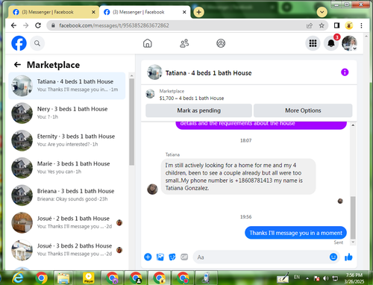This screenshot has width=373, height=285.
Task: Click the "Thanks I'll message you in a moment" bubble
Action: 295,233
